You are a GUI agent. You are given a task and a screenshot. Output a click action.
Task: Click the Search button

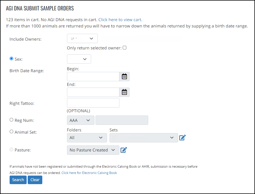pyautogui.click(x=18, y=180)
